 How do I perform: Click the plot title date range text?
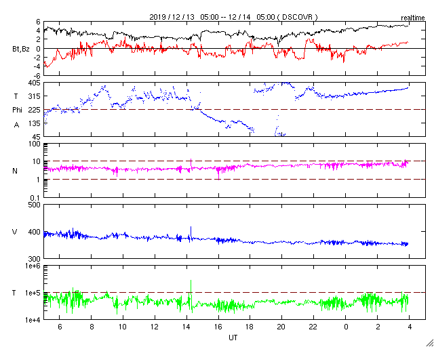(x=233, y=17)
